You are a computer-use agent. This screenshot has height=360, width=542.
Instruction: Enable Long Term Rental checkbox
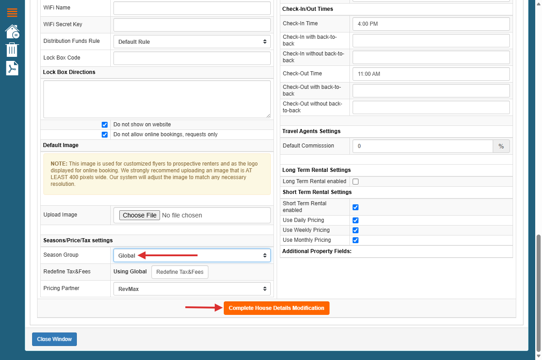355,181
